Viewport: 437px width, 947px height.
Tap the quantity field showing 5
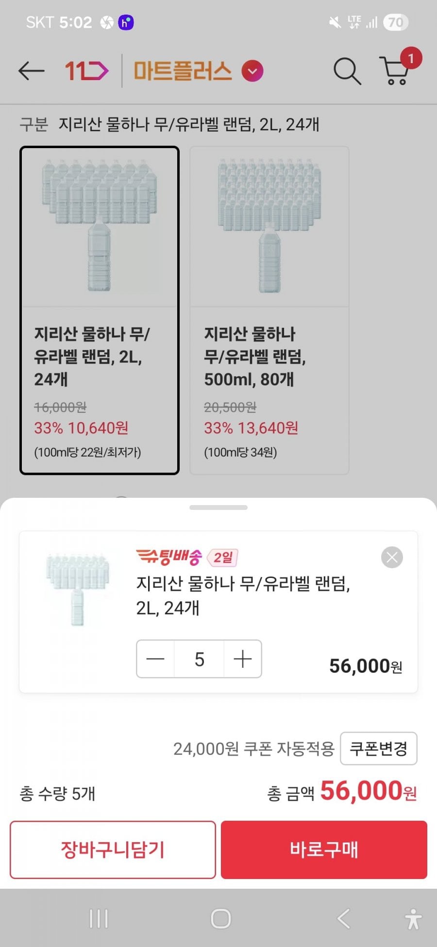(199, 659)
